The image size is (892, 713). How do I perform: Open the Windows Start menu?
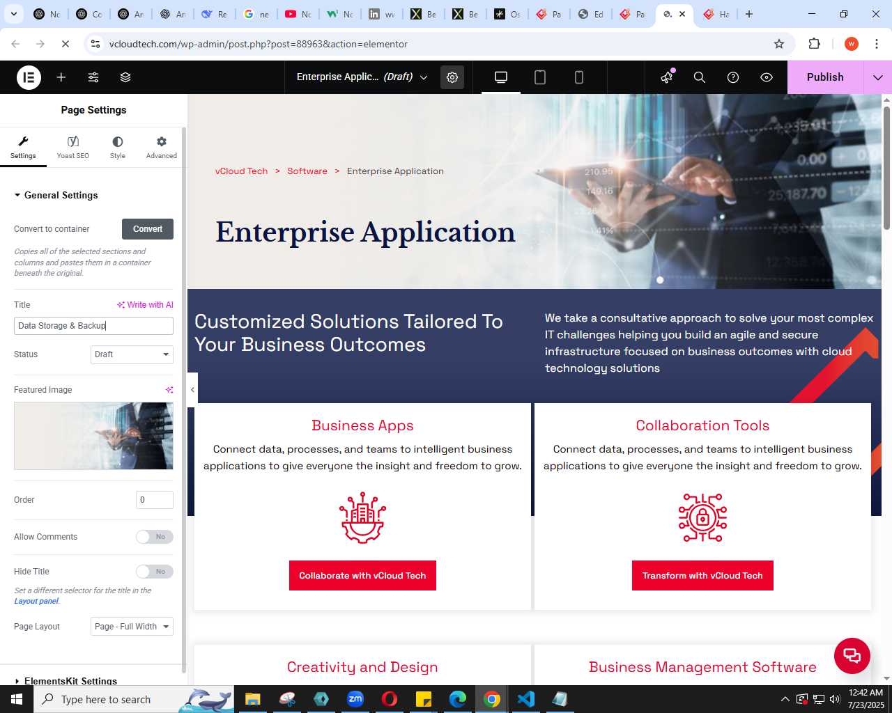click(17, 699)
